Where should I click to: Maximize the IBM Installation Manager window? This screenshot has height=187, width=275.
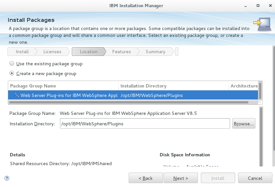[x=258, y=6]
